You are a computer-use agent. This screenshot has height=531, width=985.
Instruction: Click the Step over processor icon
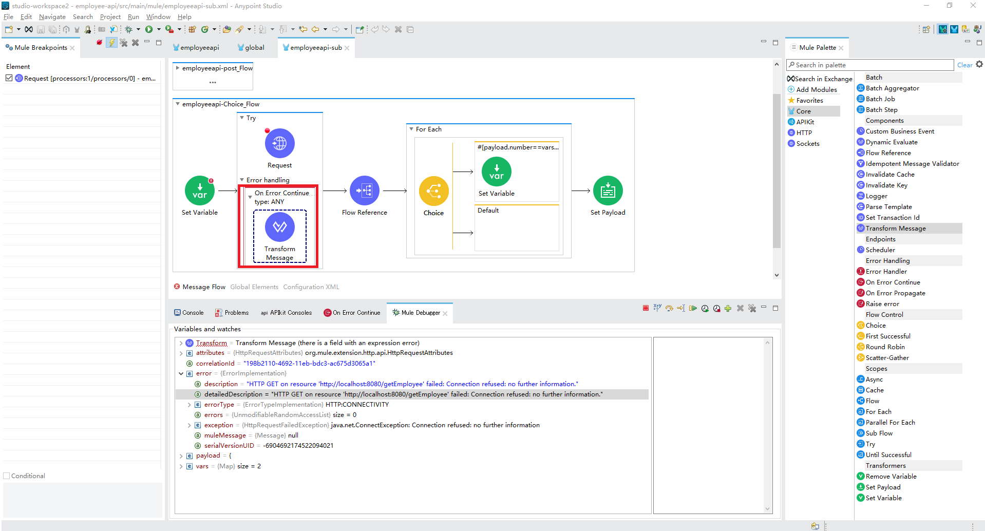coord(669,308)
